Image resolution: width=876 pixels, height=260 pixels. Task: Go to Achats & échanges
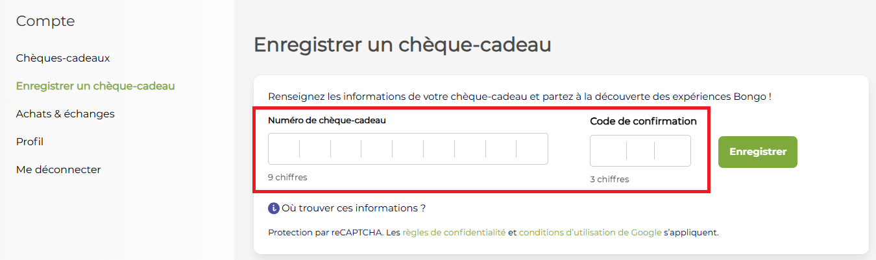pos(65,114)
